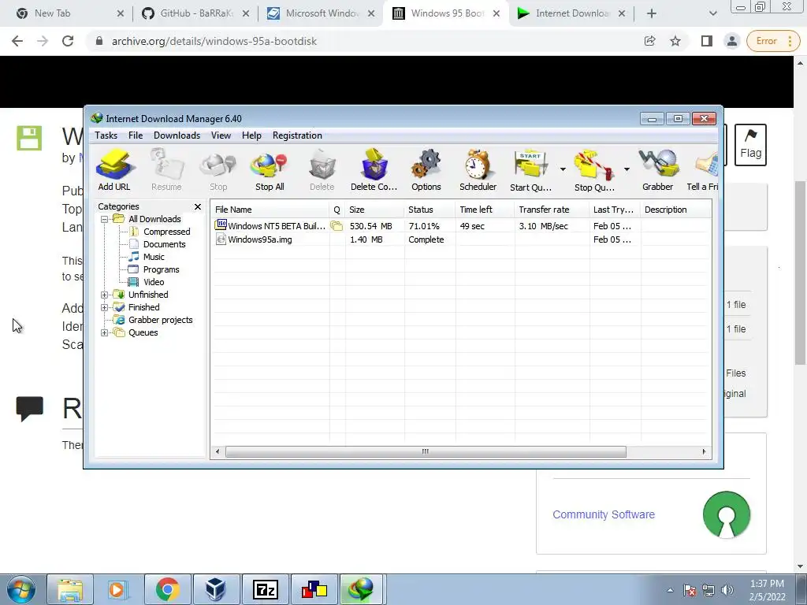807x605 pixels.
Task: Click the queue icon in Q column
Action: (337, 226)
